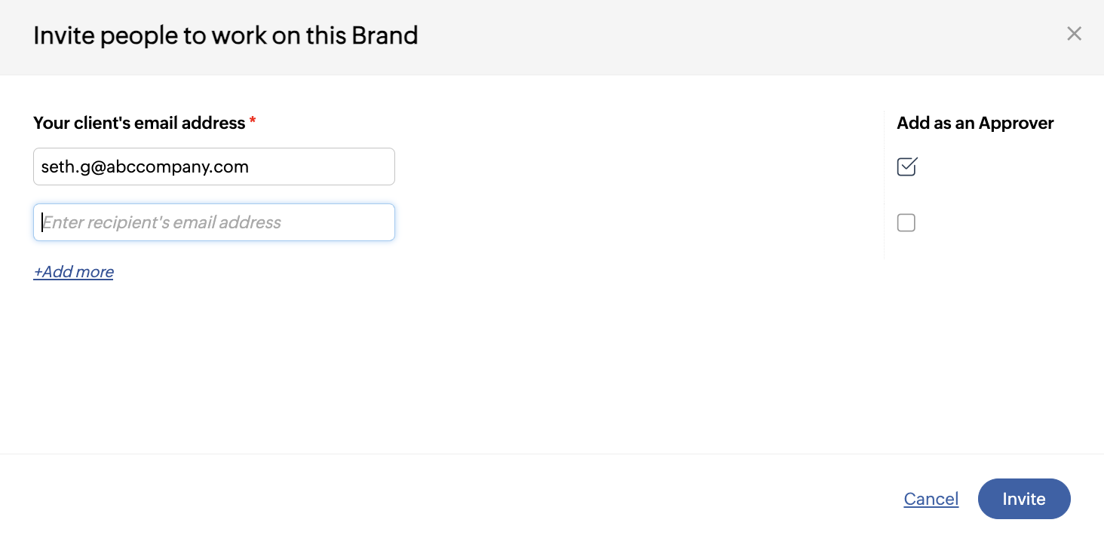Tick the approver checkbox for the second recipient
The height and width of the screenshot is (538, 1104).
906,223
